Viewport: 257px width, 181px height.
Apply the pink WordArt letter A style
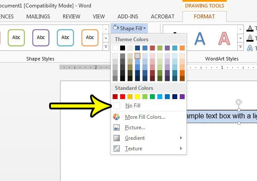click(224, 39)
